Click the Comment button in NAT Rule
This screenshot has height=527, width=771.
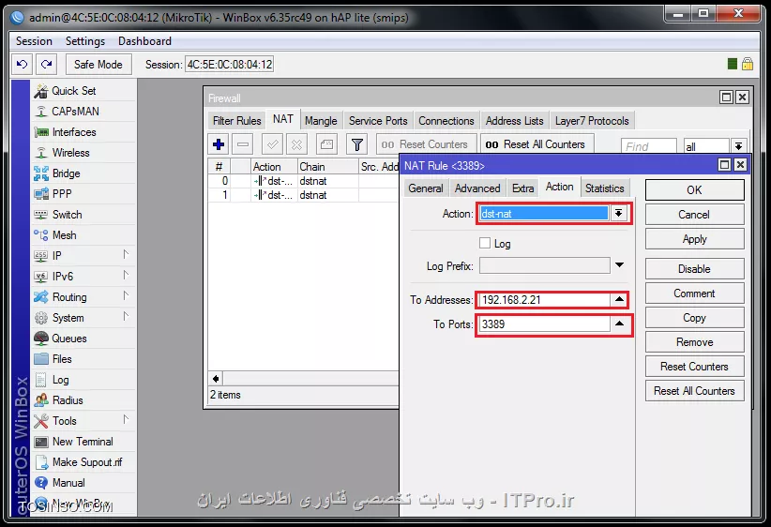pos(694,294)
